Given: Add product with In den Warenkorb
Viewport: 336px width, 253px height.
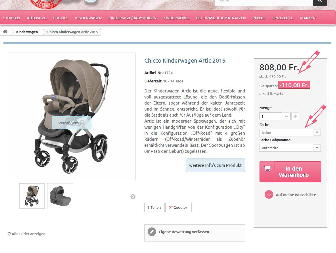Looking at the screenshot, I should (x=290, y=172).
